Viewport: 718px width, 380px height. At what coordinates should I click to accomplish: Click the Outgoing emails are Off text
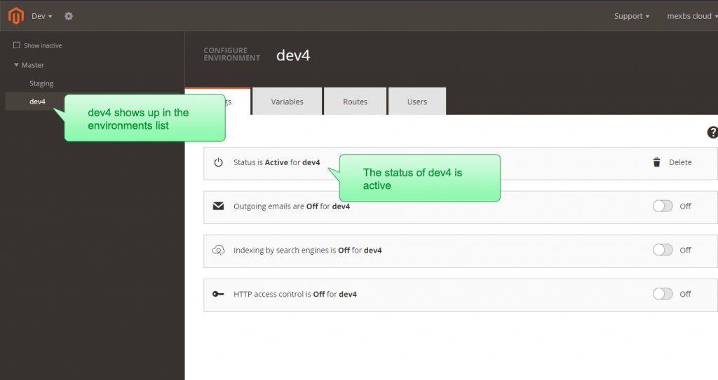[x=292, y=206]
